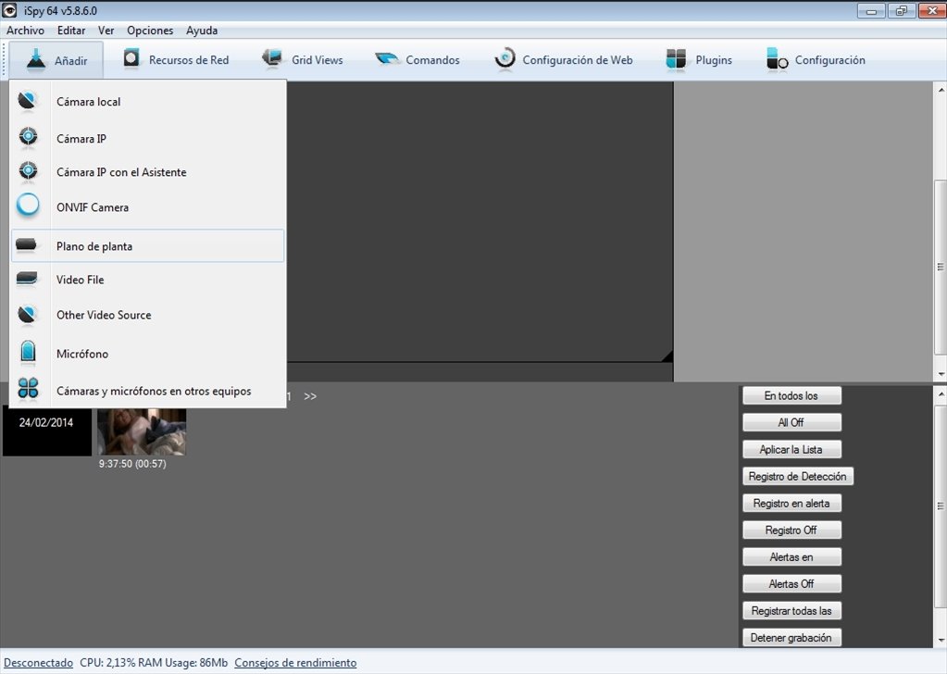Image resolution: width=947 pixels, height=674 pixels.
Task: Go to next page with >> arrow
Action: pos(310,396)
